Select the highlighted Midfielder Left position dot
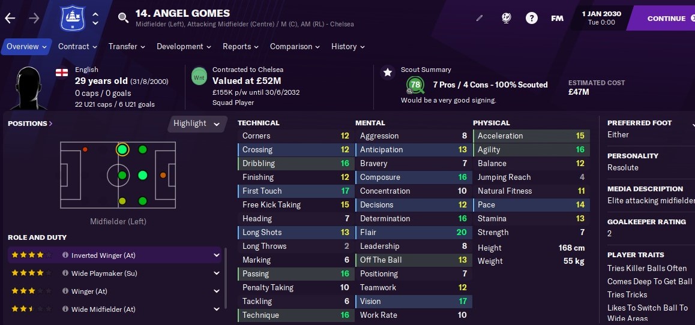The height and width of the screenshot is (325, 695). coord(122,150)
